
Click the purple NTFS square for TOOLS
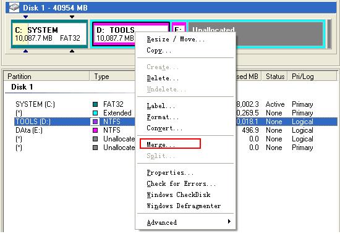tap(95, 122)
